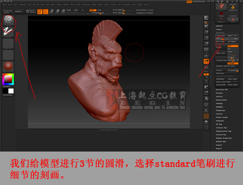Select the SimpleBrush tool icon
The width and height of the screenshot is (243, 185).
(233, 7)
